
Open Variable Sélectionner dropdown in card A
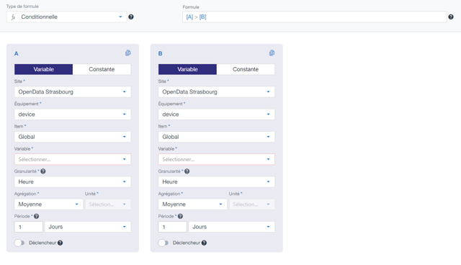point(73,159)
